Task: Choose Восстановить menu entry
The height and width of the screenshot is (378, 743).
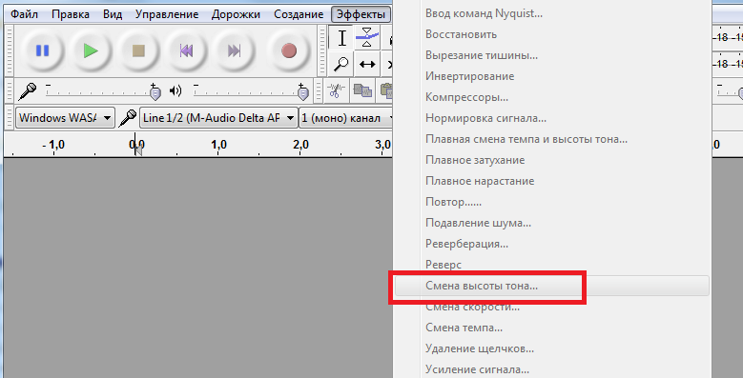Action: coord(552,34)
